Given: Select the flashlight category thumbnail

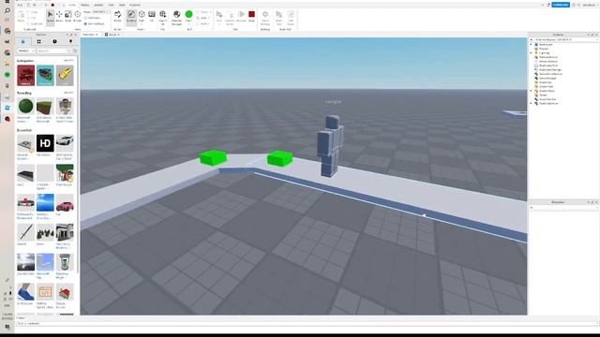Looking at the screenshot, I should click(65, 75).
